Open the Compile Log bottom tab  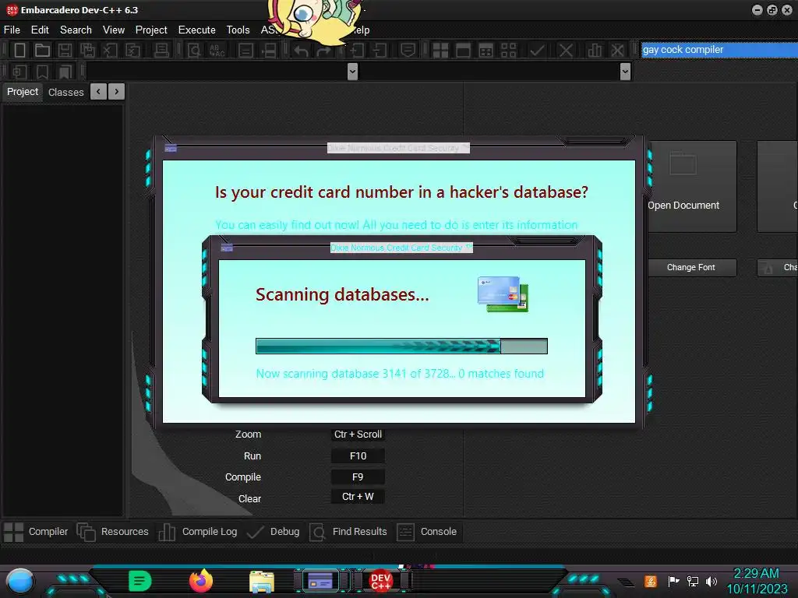197,531
